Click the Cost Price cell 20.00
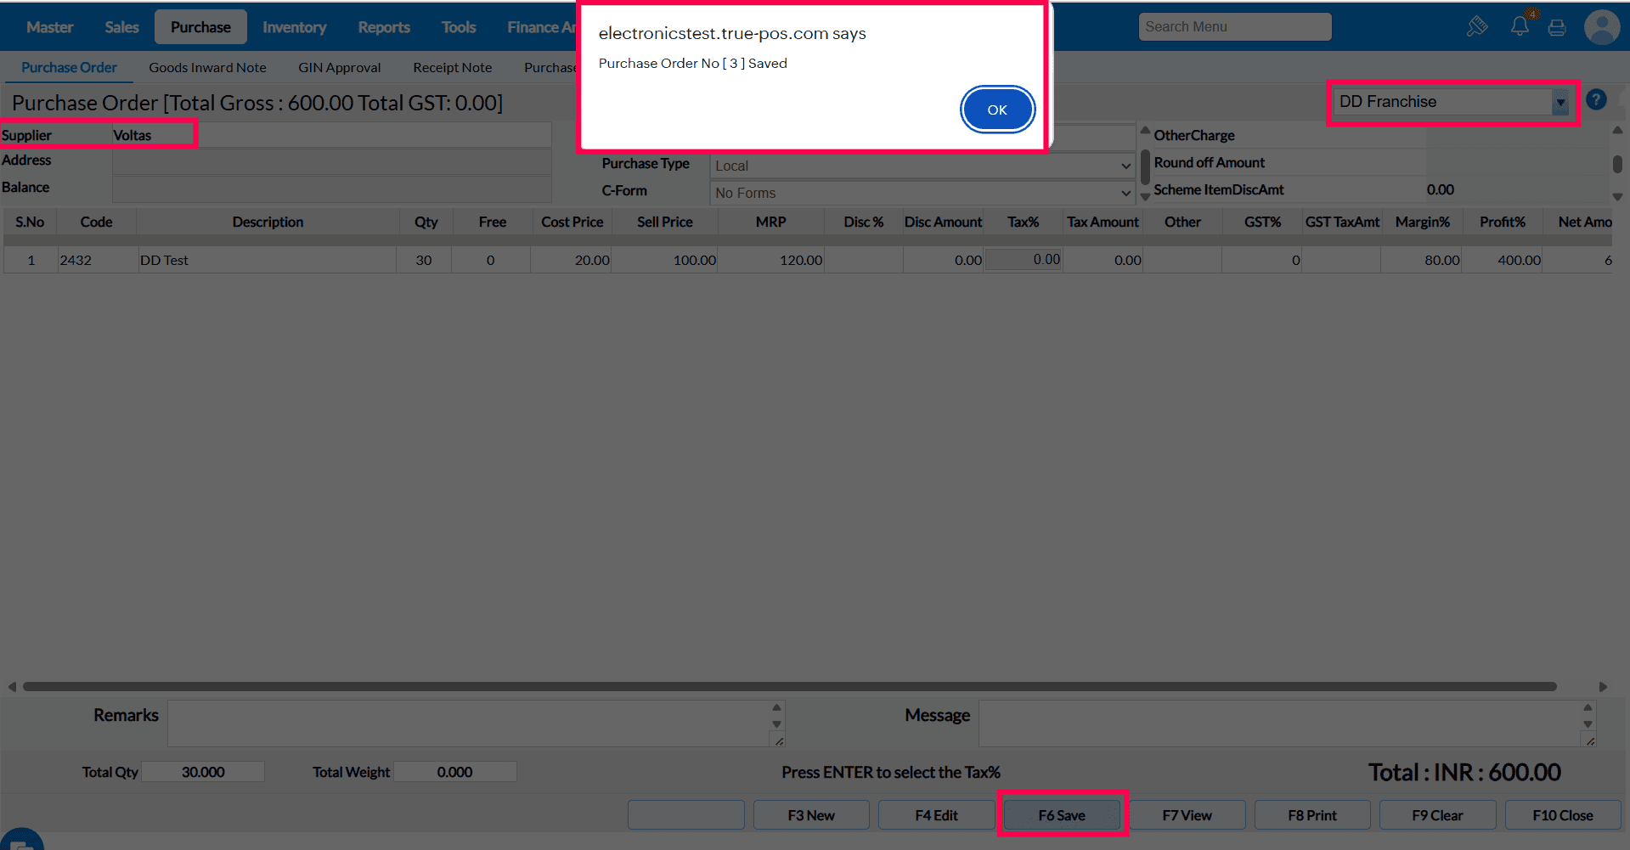The width and height of the screenshot is (1630, 850). tap(571, 260)
